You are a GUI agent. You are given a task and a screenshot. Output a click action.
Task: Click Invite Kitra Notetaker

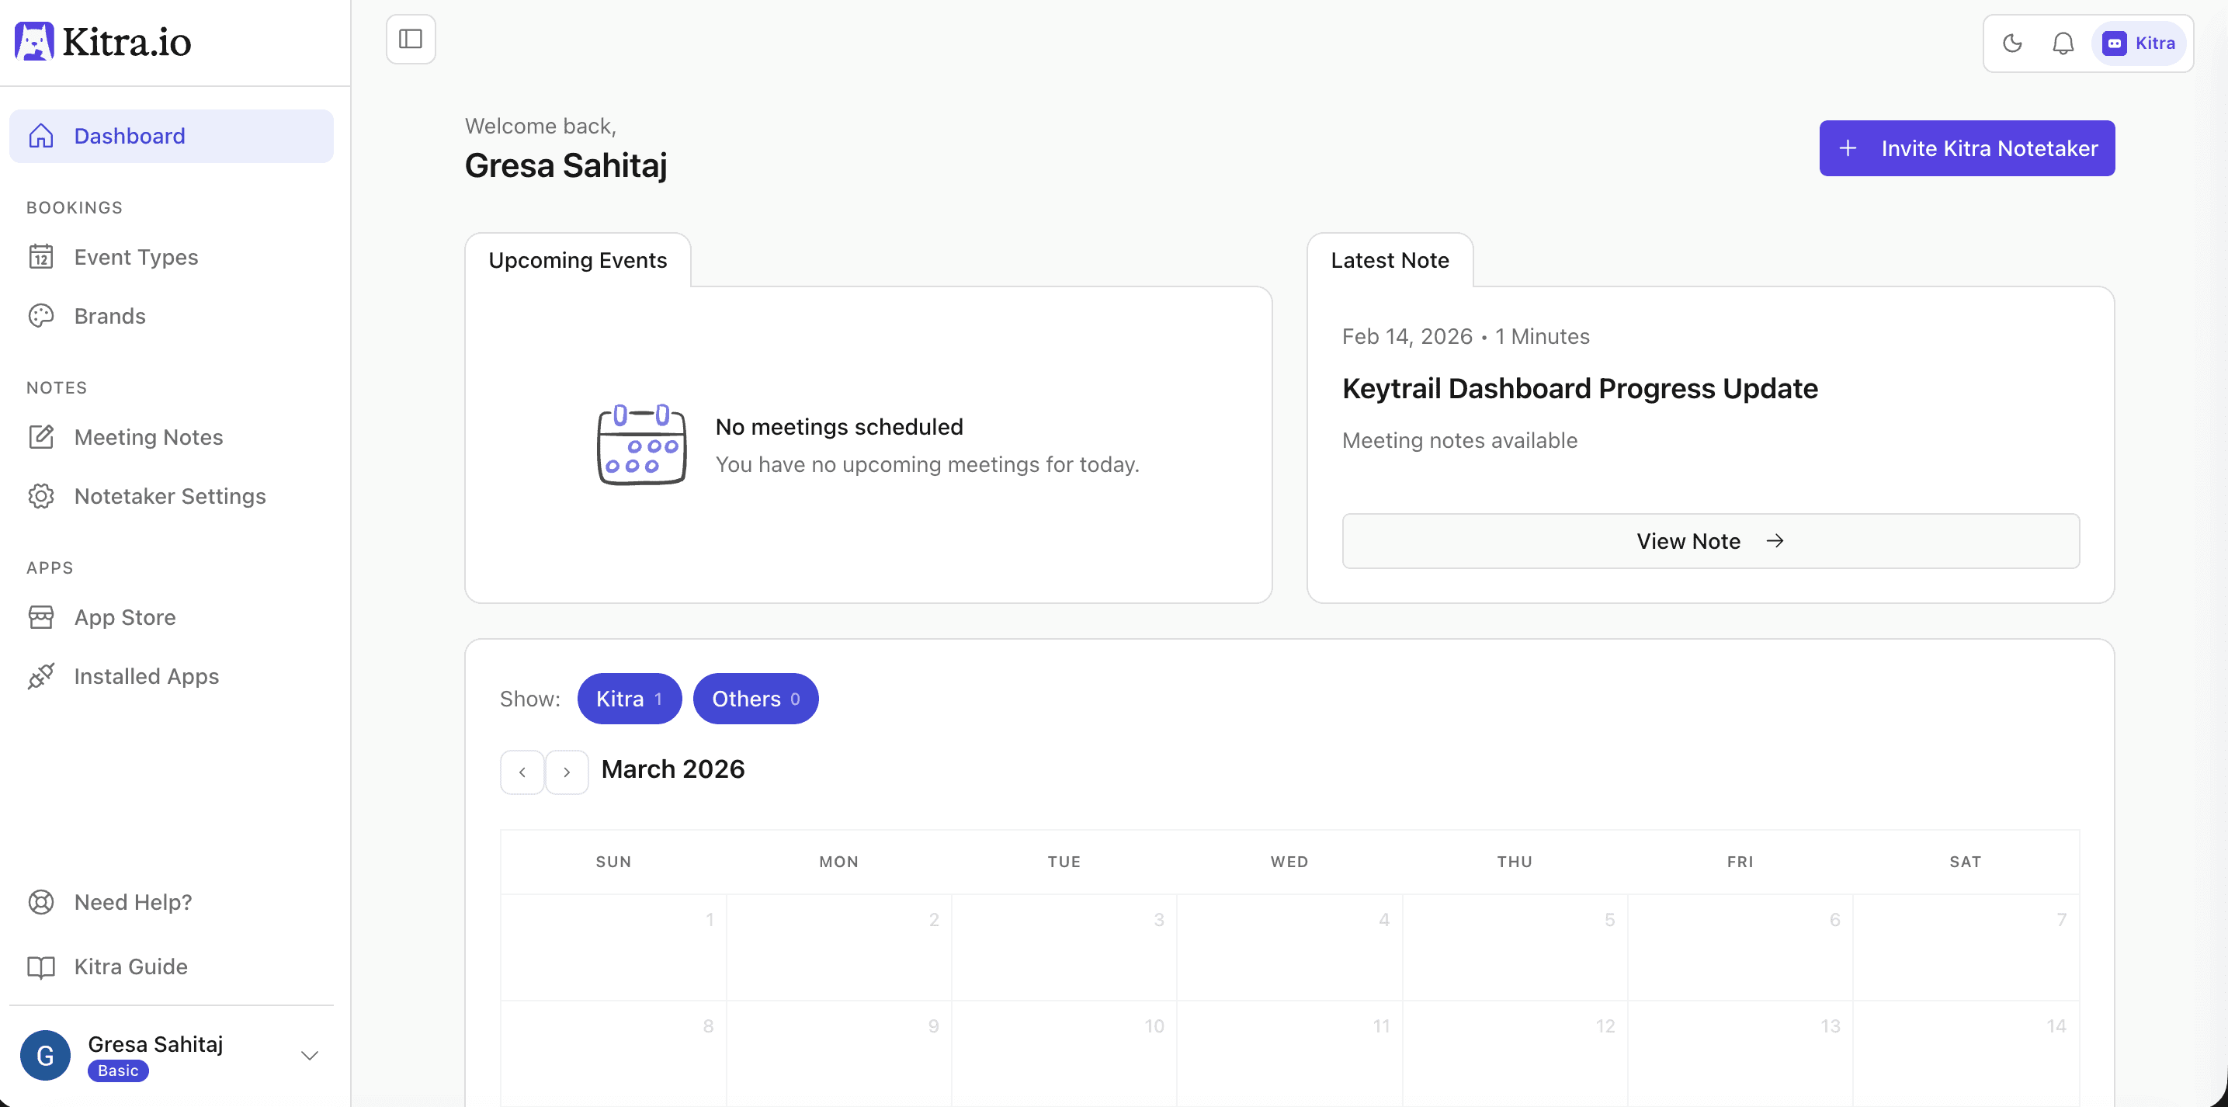[1967, 148]
